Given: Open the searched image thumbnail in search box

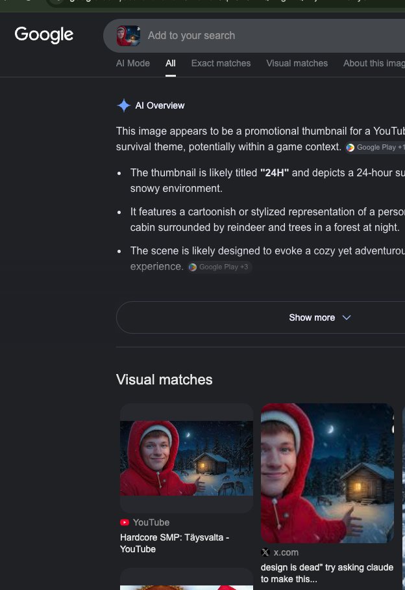Looking at the screenshot, I should coord(129,36).
